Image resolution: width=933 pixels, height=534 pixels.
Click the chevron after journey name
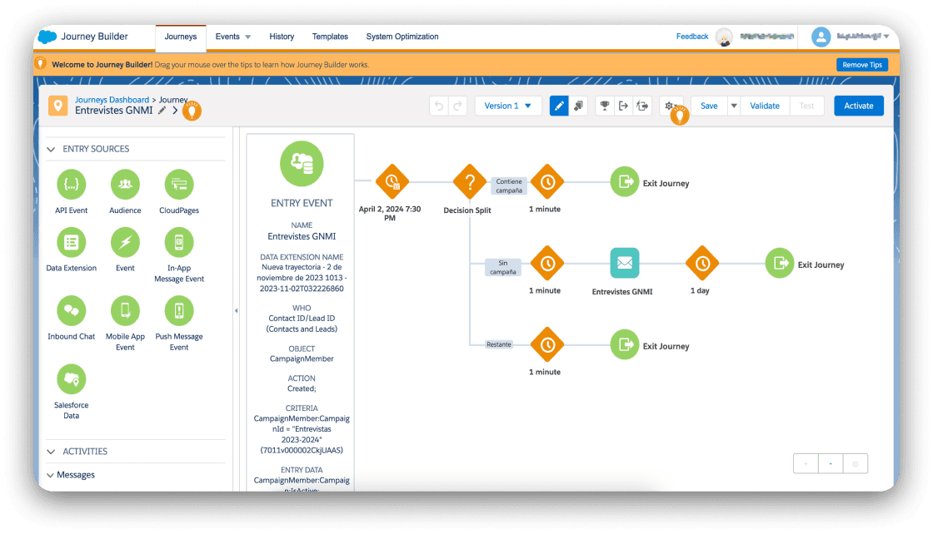tap(175, 111)
